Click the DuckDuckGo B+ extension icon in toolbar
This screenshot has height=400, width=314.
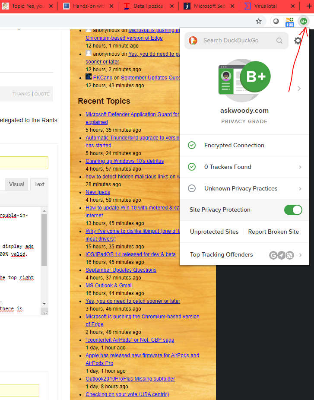[x=304, y=21]
